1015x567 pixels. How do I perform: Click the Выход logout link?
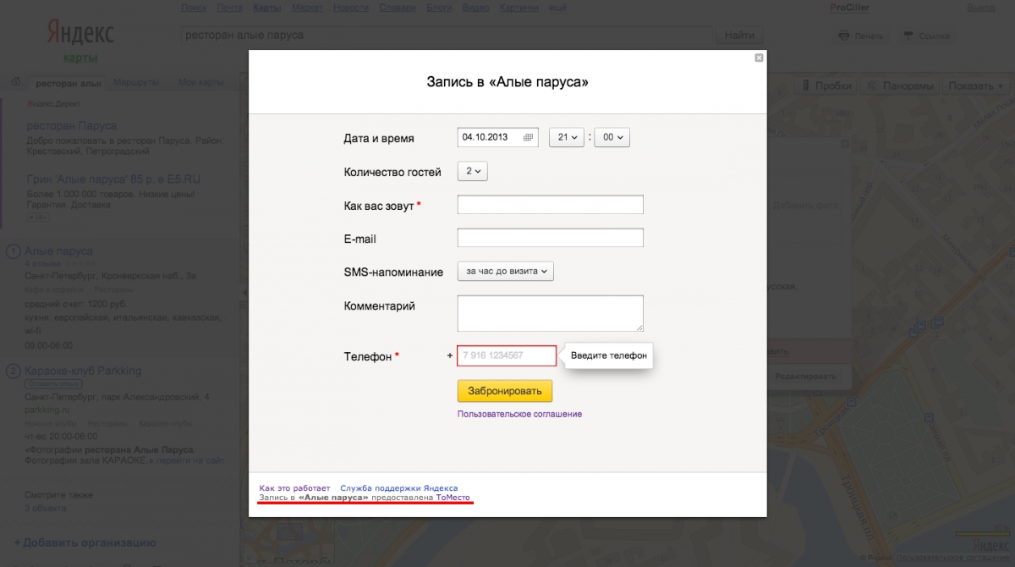click(x=980, y=8)
